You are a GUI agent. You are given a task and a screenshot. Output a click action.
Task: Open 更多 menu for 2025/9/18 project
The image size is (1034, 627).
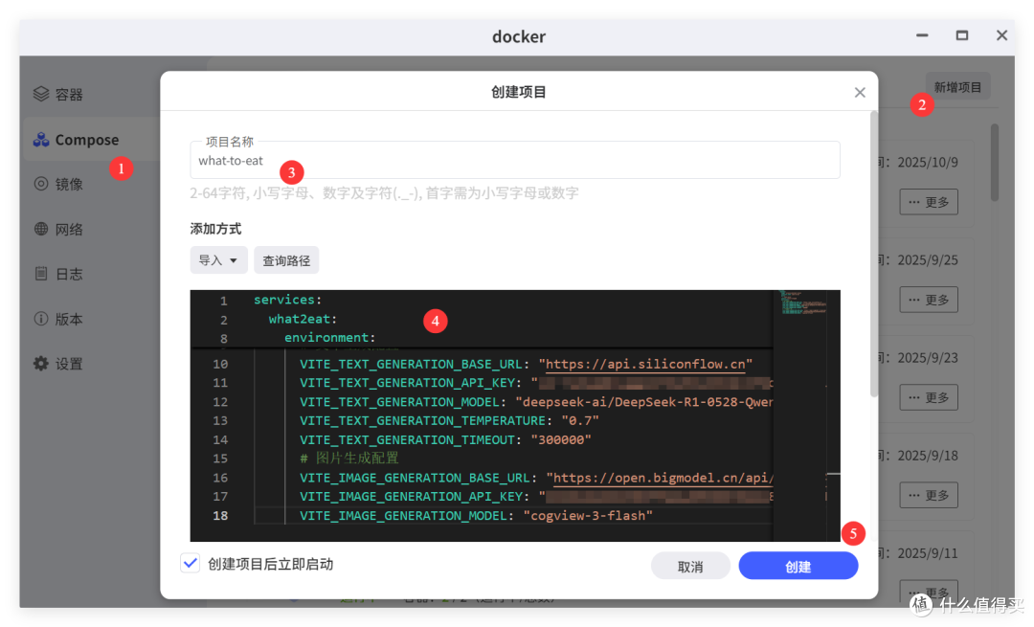point(929,495)
